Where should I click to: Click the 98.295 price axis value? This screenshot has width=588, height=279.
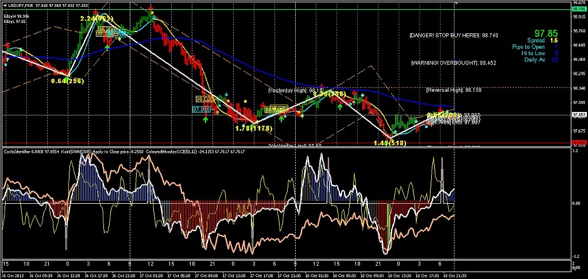[580, 74]
